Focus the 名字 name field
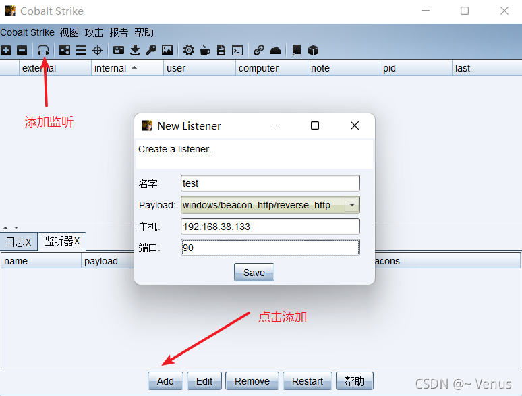Viewport: 522px width, 396px height. click(x=270, y=183)
